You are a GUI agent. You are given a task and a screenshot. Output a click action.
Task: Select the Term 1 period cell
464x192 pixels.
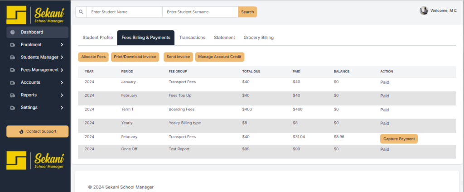tap(127, 110)
